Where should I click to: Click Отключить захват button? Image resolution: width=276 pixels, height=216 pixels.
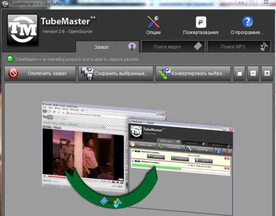[x=40, y=74]
